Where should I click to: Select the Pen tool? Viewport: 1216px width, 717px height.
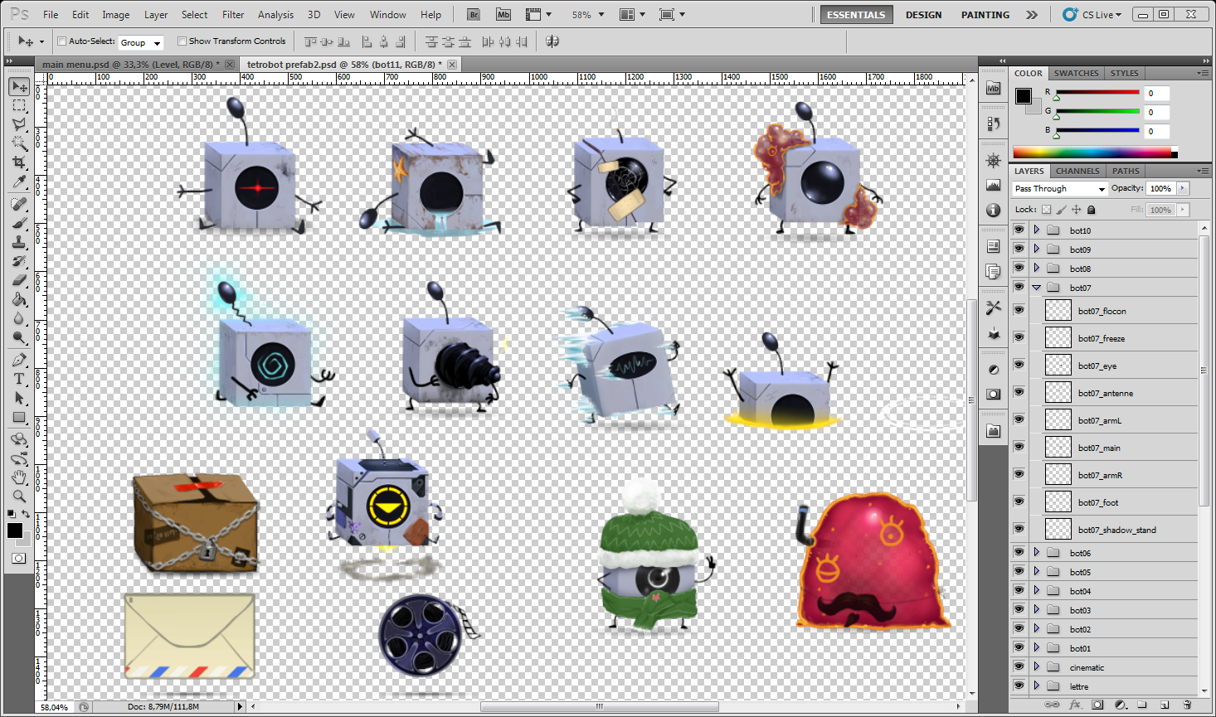(19, 360)
